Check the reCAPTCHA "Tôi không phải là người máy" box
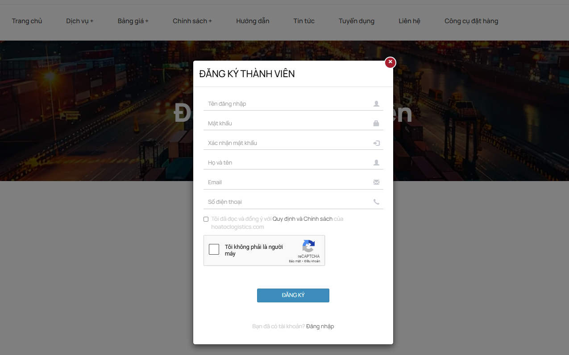This screenshot has width=569, height=355. [214, 249]
